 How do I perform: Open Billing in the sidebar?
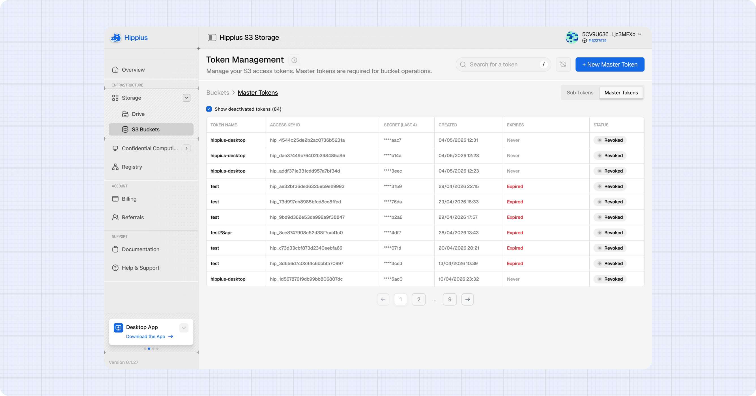point(151,199)
